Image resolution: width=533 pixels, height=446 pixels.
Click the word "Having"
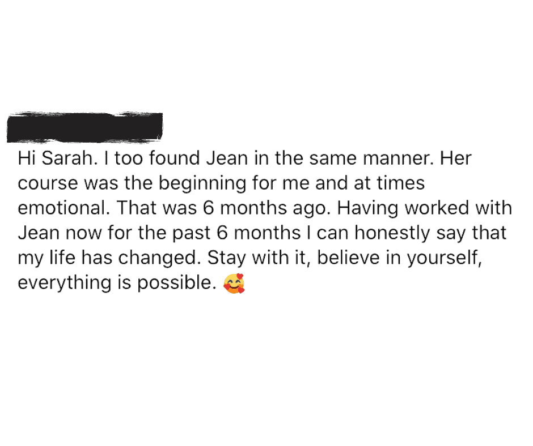pos(367,208)
